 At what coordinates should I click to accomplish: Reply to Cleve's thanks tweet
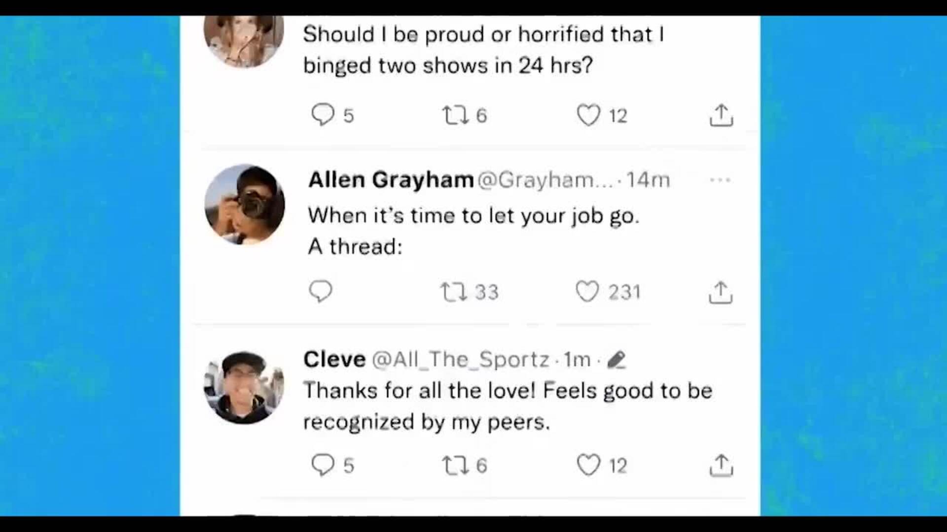click(323, 465)
